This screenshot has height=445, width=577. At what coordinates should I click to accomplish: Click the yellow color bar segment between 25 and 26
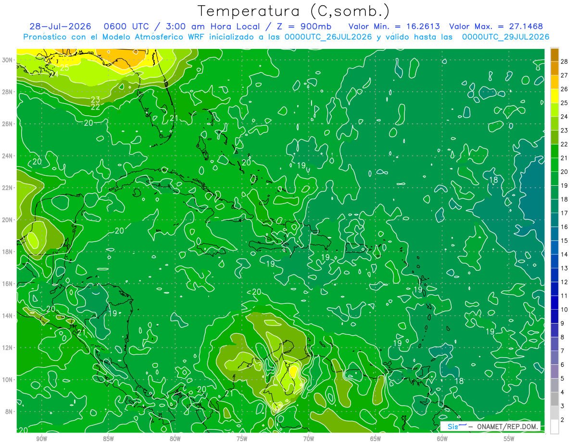point(554,96)
